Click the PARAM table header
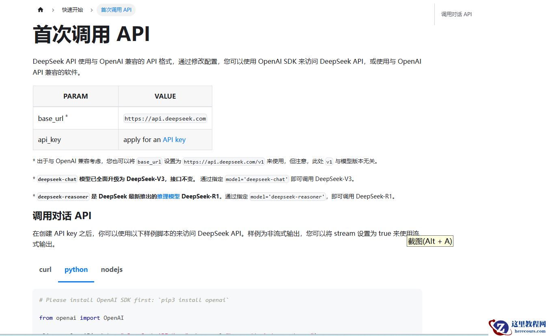 (x=76, y=96)
